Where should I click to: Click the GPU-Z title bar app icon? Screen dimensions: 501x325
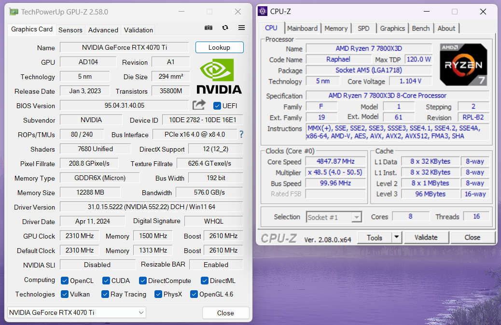[x=14, y=12]
